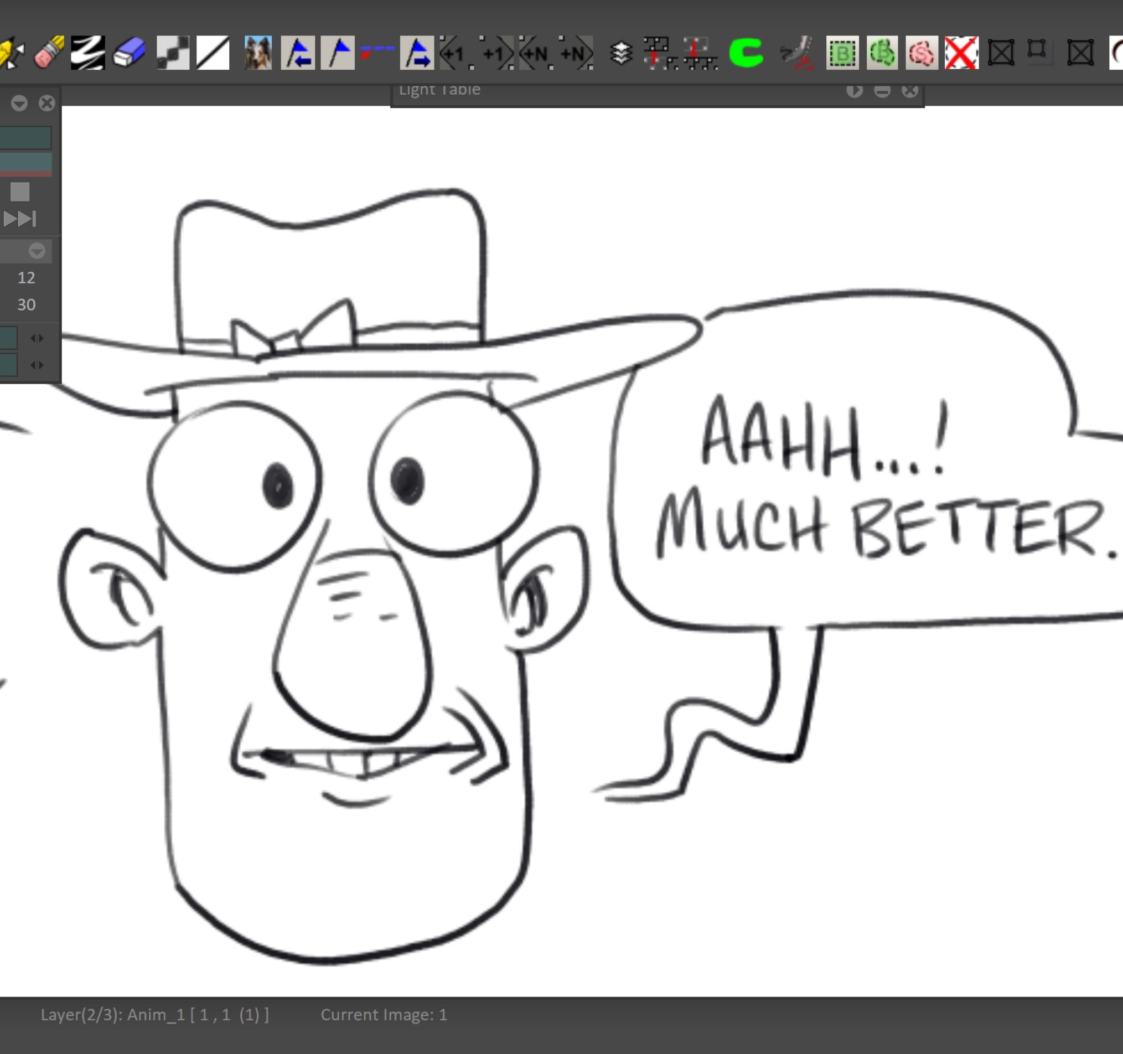
Task: Click the green C icon
Action: tap(746, 53)
